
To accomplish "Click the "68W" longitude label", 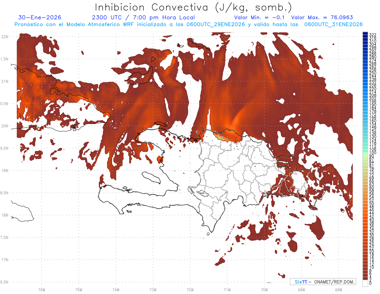I will pos(339,290).
